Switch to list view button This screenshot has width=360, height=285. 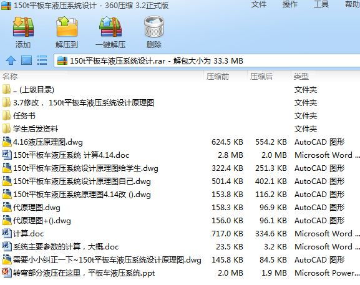[42, 60]
